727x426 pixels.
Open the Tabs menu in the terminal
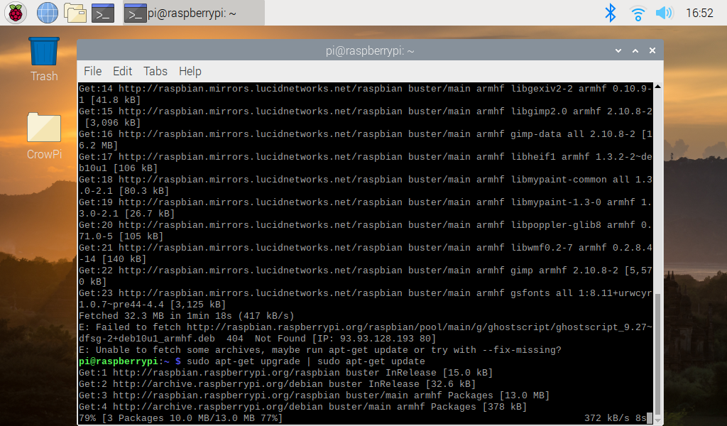point(155,71)
